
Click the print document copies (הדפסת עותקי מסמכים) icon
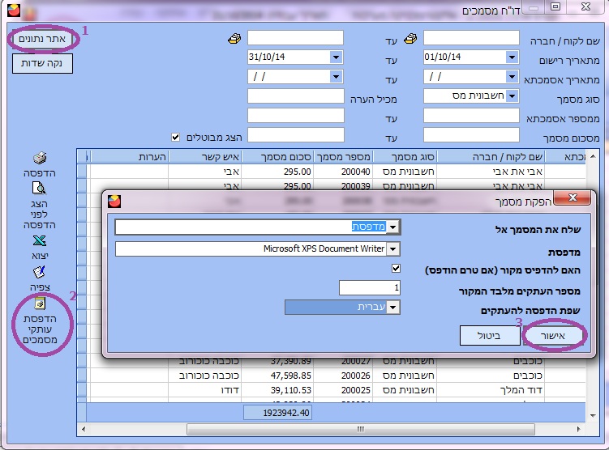tap(40, 304)
